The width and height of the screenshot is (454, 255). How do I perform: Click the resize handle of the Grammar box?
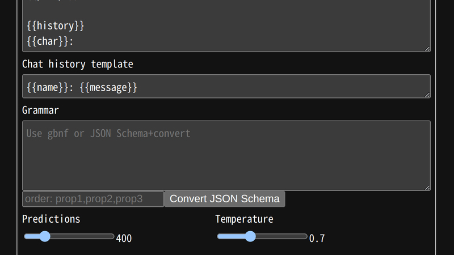coord(427,188)
